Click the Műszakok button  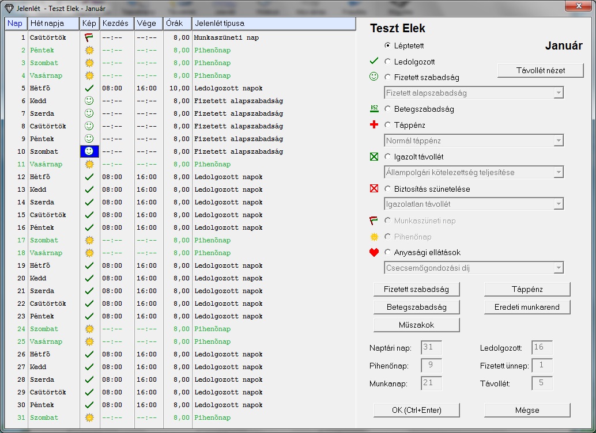(416, 325)
